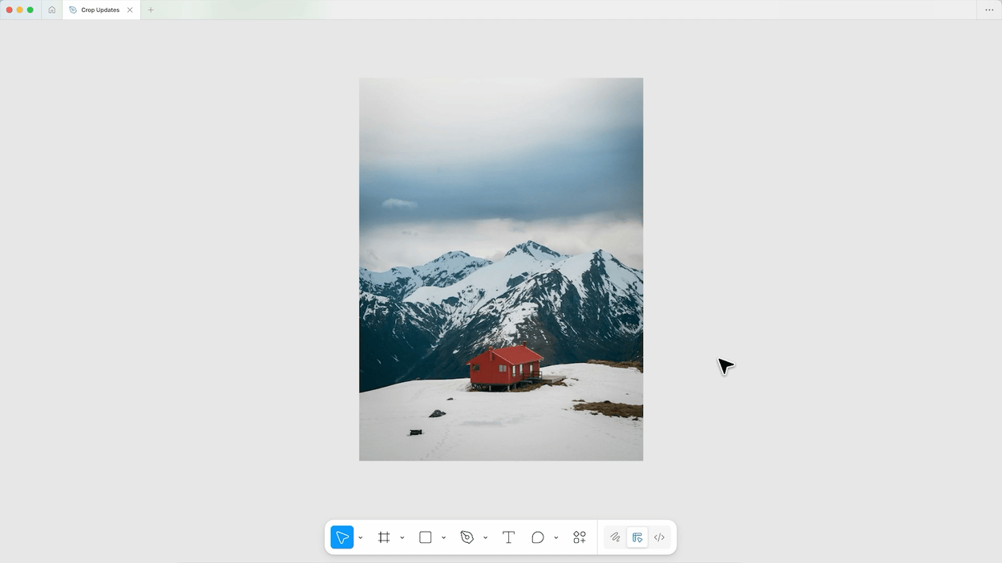This screenshot has width=1002, height=563.
Task: Open the Pen tool dropdown
Action: pyautogui.click(x=485, y=537)
